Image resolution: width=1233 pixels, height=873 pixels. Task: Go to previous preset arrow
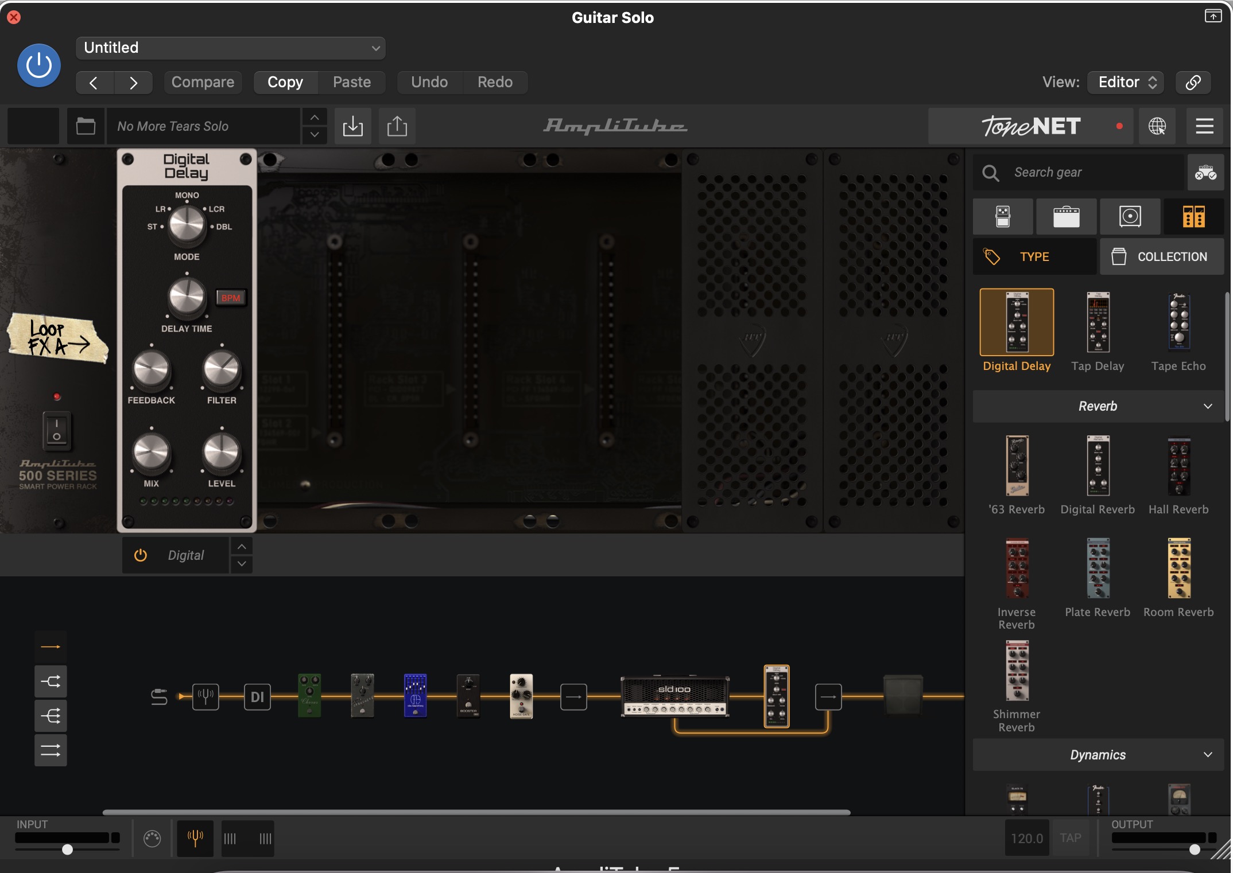[94, 83]
